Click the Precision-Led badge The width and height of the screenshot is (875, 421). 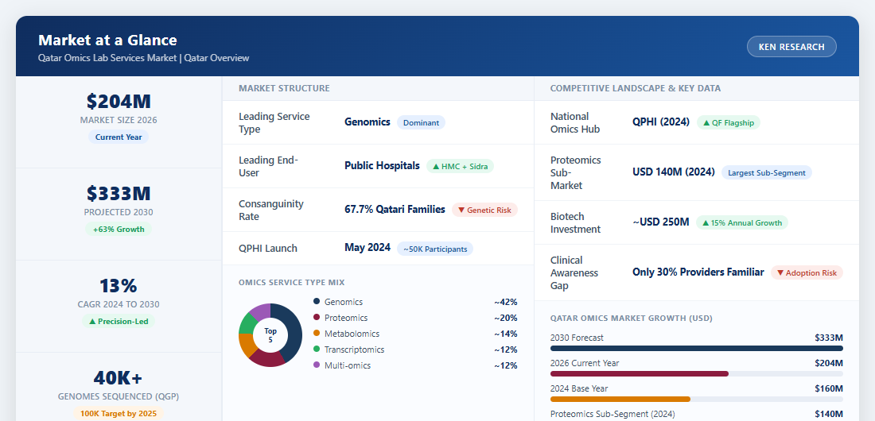click(119, 321)
